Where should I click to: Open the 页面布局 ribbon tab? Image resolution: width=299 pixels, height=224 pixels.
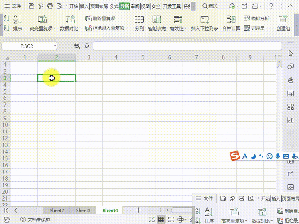99,6
